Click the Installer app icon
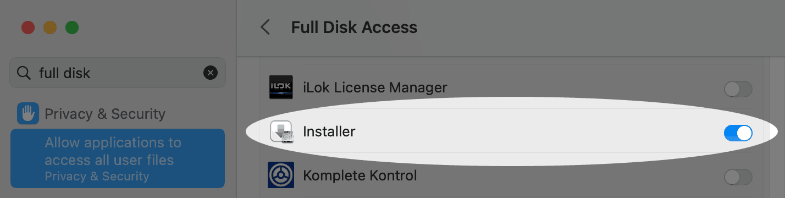The height and width of the screenshot is (198, 785). tap(282, 132)
